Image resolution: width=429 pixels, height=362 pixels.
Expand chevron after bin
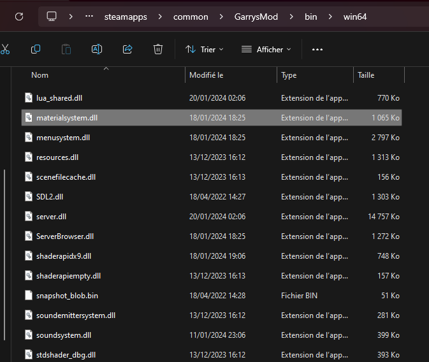pos(330,17)
